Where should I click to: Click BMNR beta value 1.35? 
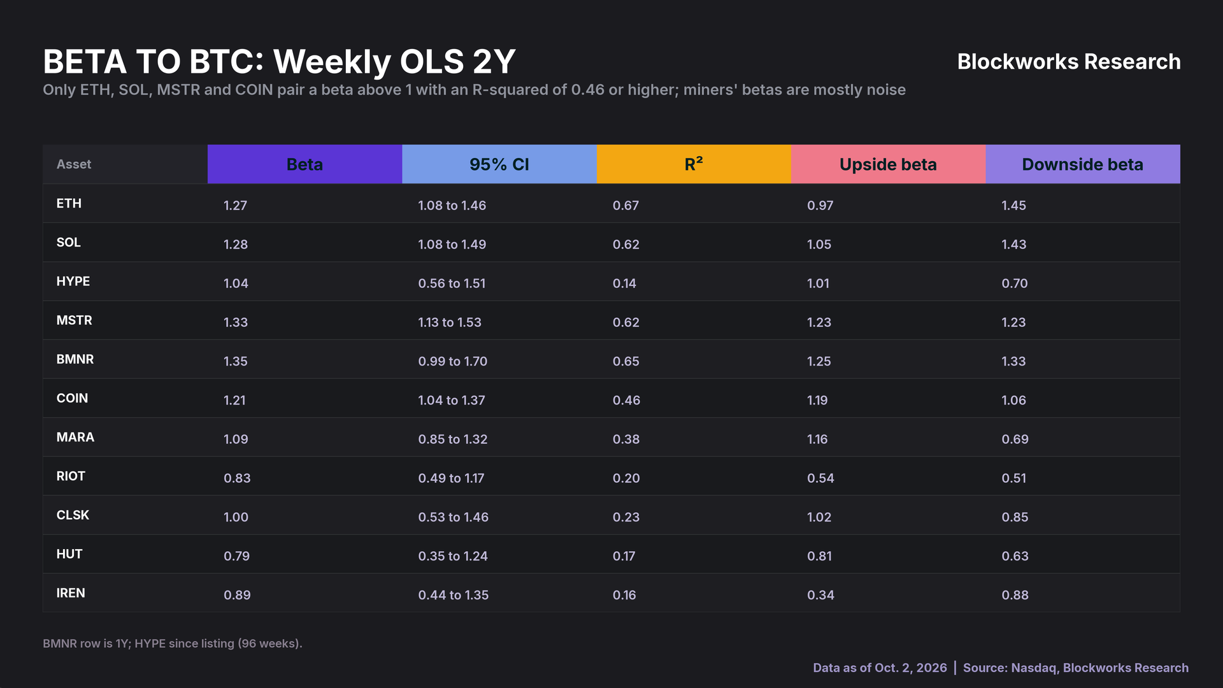point(235,361)
